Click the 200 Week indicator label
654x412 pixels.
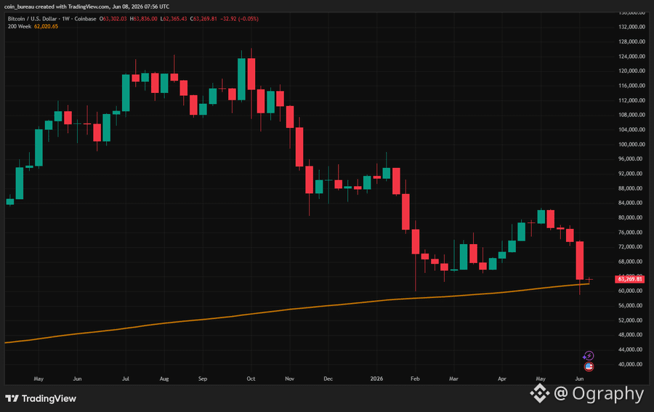tap(19, 26)
